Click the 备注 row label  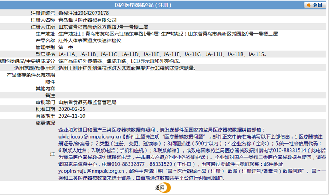pos(50,95)
